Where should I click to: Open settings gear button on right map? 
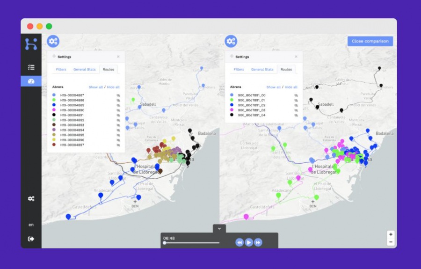(231, 41)
